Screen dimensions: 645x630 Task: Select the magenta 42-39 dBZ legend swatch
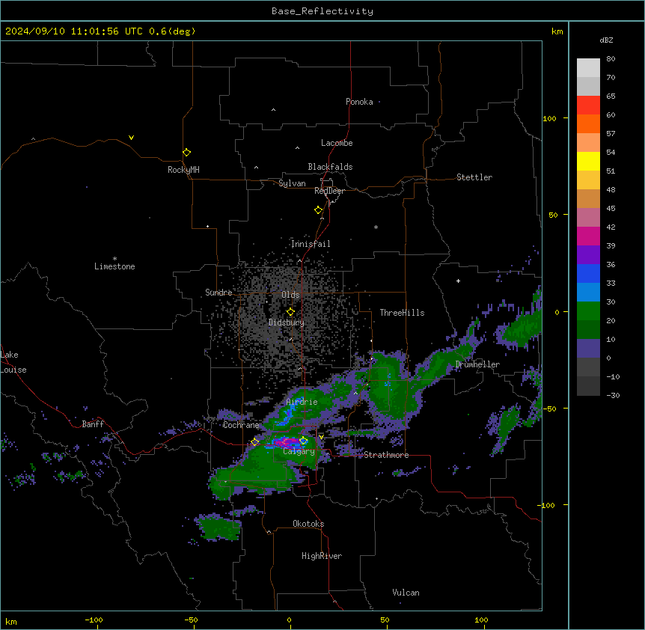588,236
